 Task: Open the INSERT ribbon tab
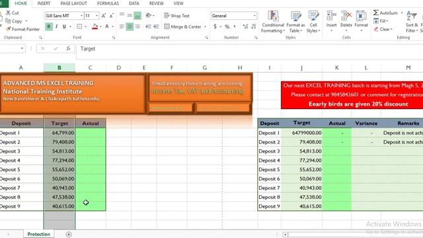pos(44,3)
